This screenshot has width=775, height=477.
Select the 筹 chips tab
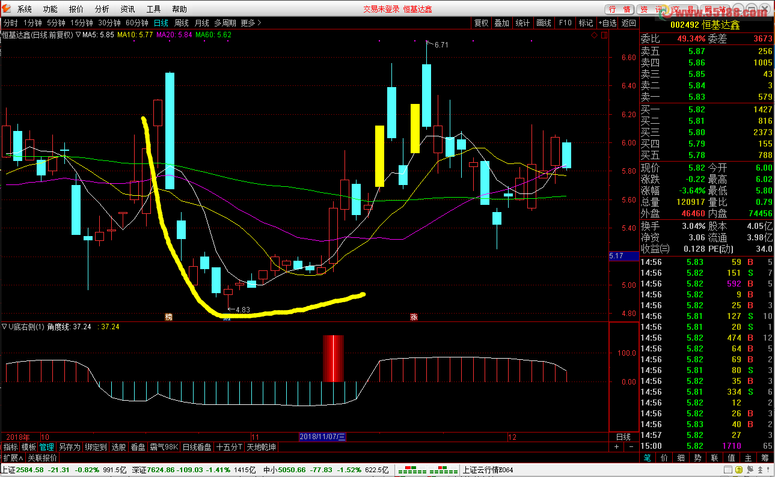[x=765, y=458]
